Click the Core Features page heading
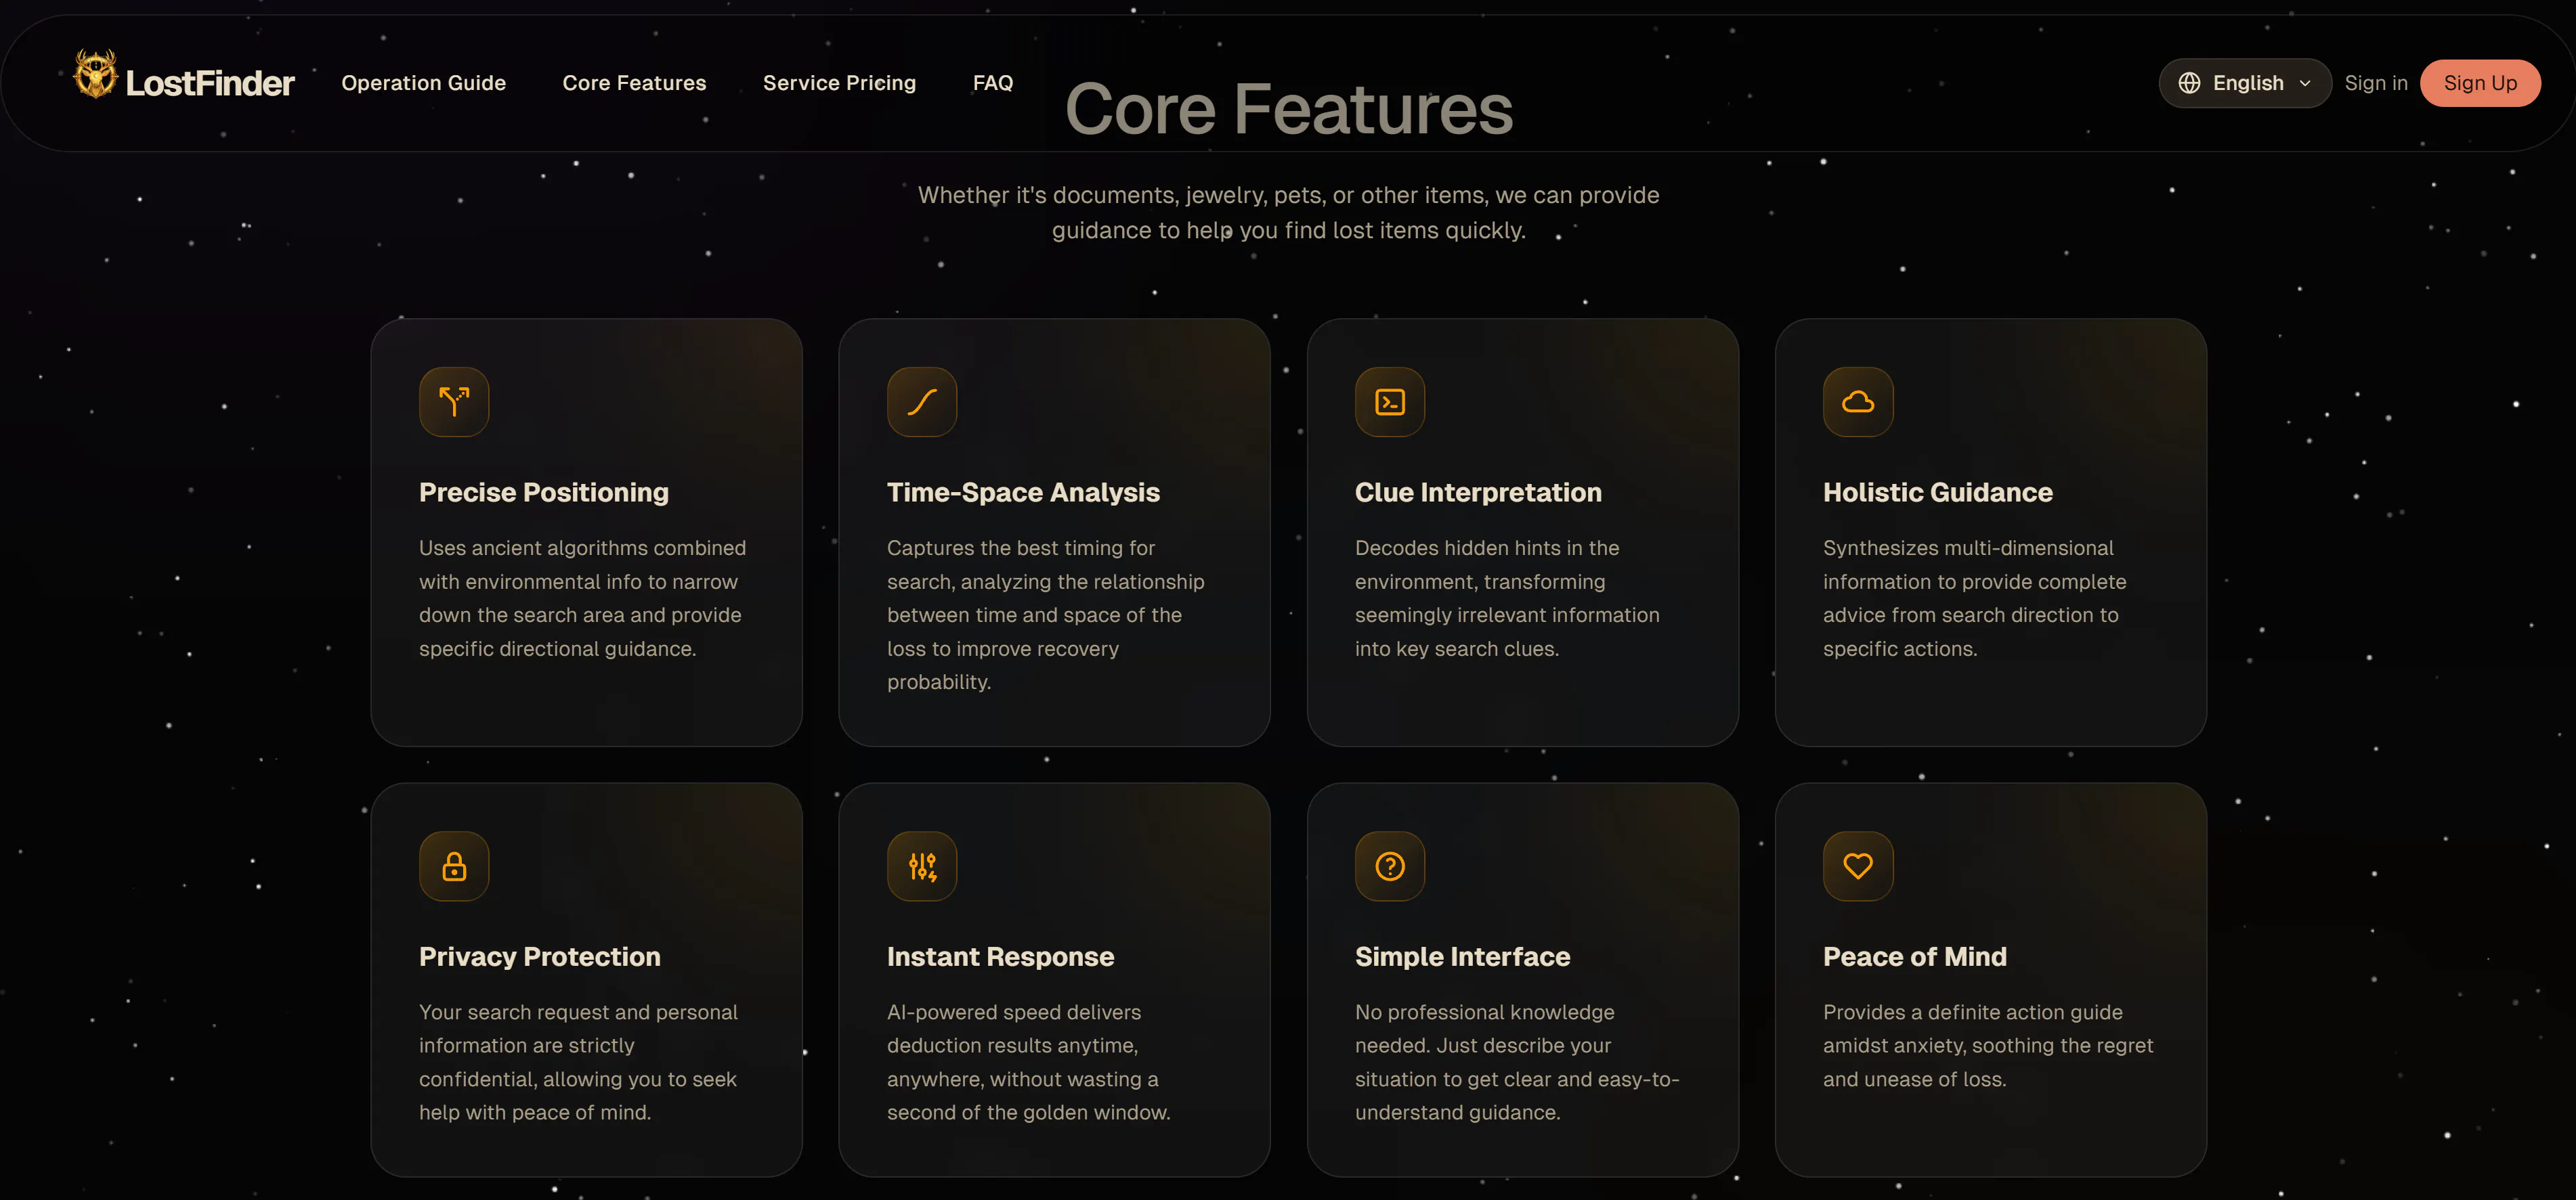The width and height of the screenshot is (2576, 1200). (1289, 109)
